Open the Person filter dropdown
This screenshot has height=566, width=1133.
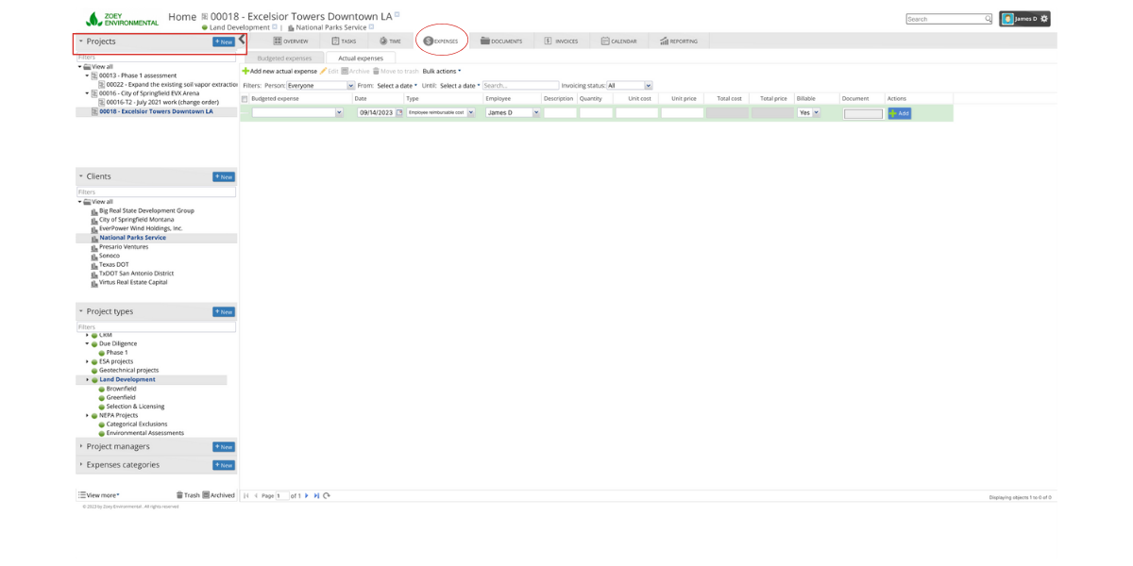[x=320, y=86]
